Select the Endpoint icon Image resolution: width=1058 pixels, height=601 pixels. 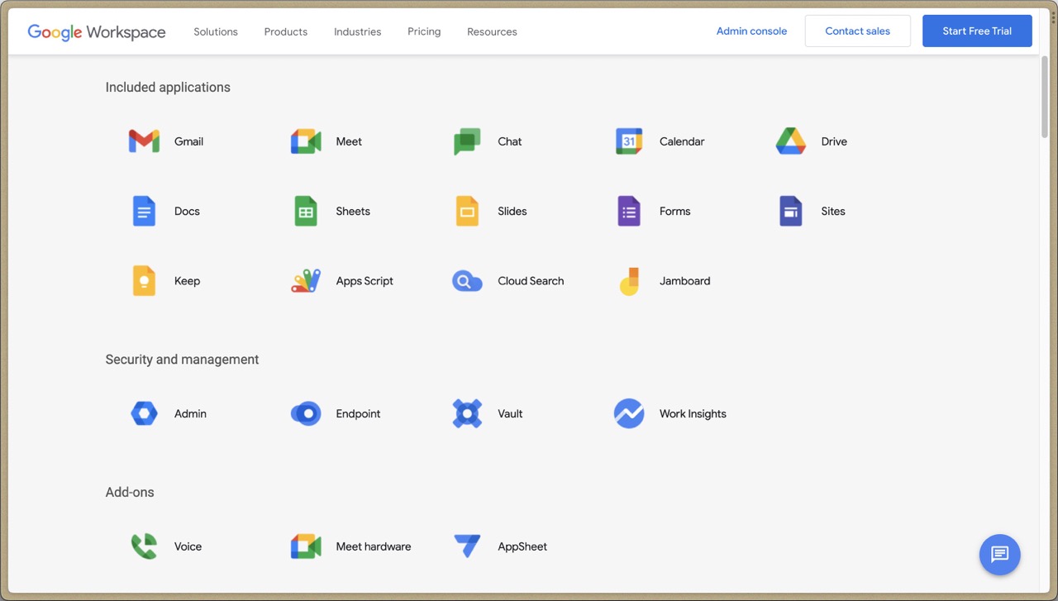[306, 413]
